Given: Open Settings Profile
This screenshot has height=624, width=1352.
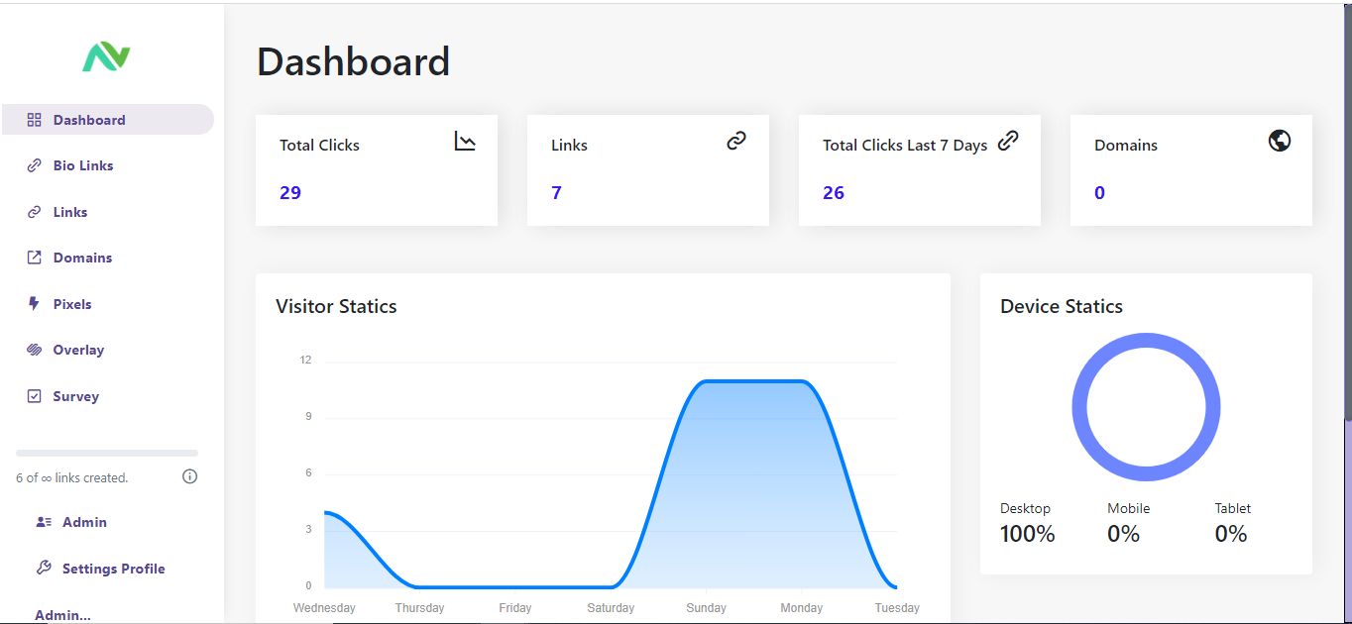Looking at the screenshot, I should click(x=113, y=569).
